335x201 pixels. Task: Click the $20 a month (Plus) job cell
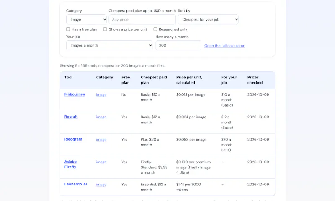click(x=227, y=145)
